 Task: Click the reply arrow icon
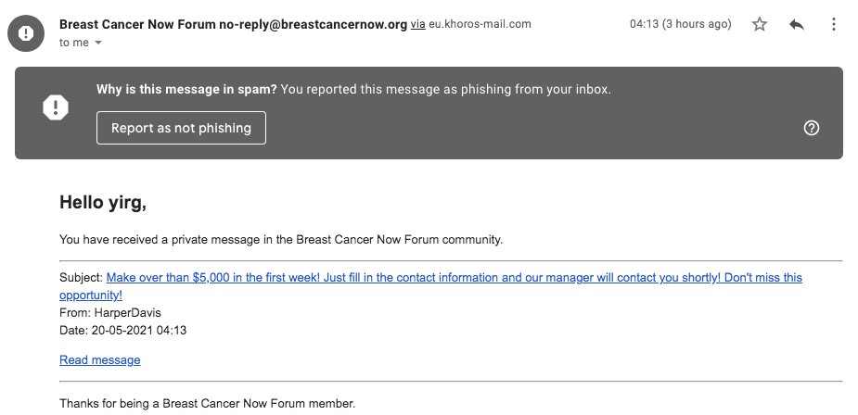(796, 25)
